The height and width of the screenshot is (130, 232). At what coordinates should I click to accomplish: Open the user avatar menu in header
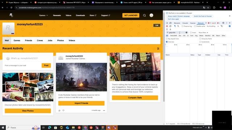point(151,15)
